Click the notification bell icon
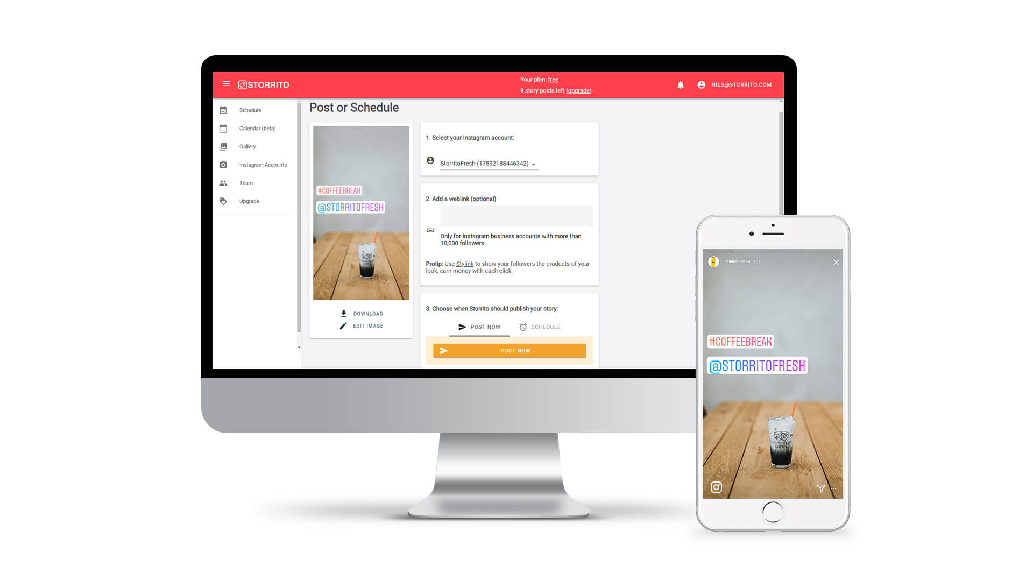Image resolution: width=1033 pixels, height=581 pixels. tap(678, 84)
